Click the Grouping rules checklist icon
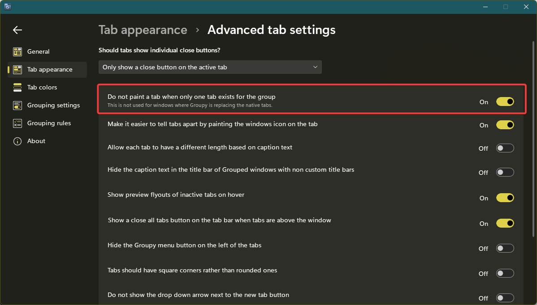Image resolution: width=537 pixels, height=305 pixels. tap(17, 123)
